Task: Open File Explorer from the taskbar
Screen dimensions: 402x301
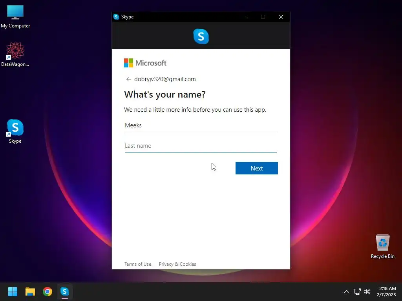Action: [30, 292]
